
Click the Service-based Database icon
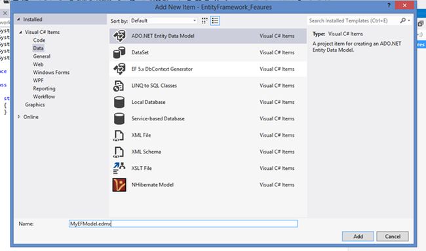coord(119,119)
